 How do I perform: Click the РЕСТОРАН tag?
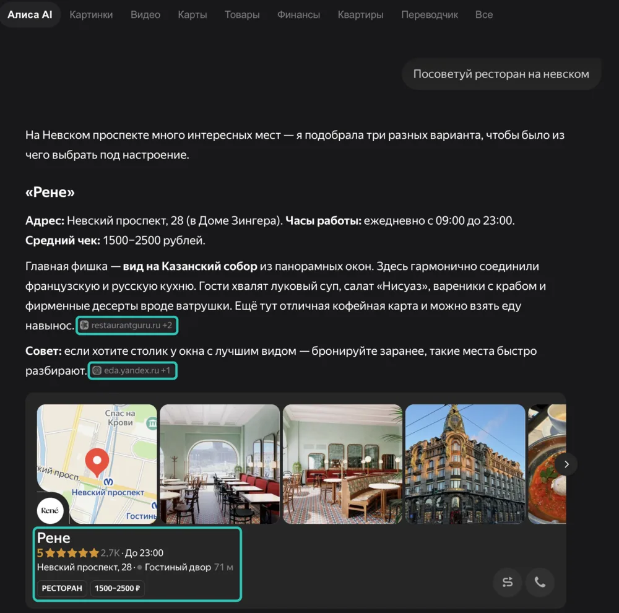coord(62,588)
